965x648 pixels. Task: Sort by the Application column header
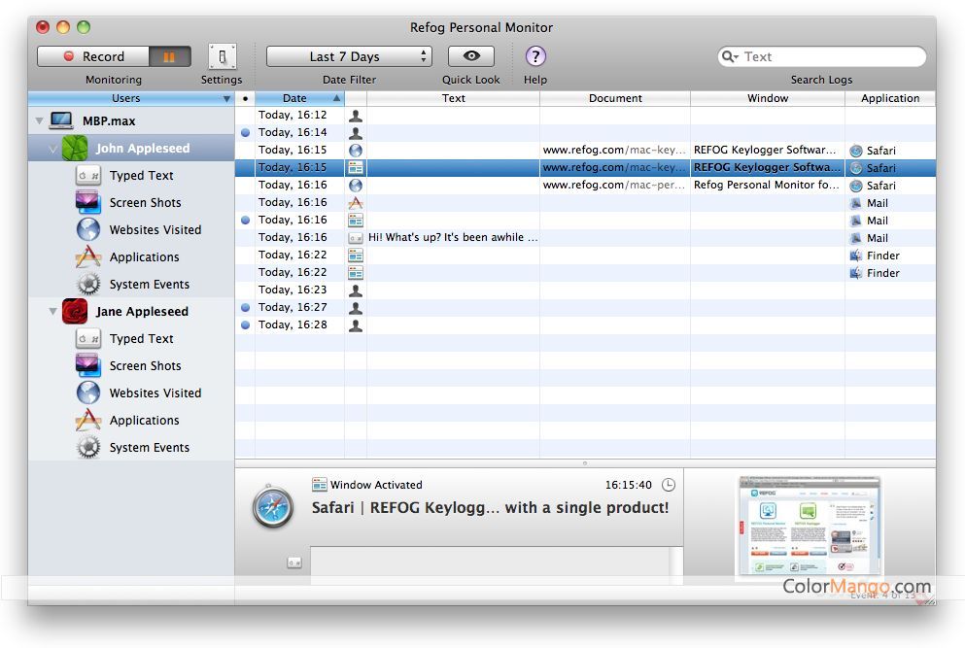890,98
